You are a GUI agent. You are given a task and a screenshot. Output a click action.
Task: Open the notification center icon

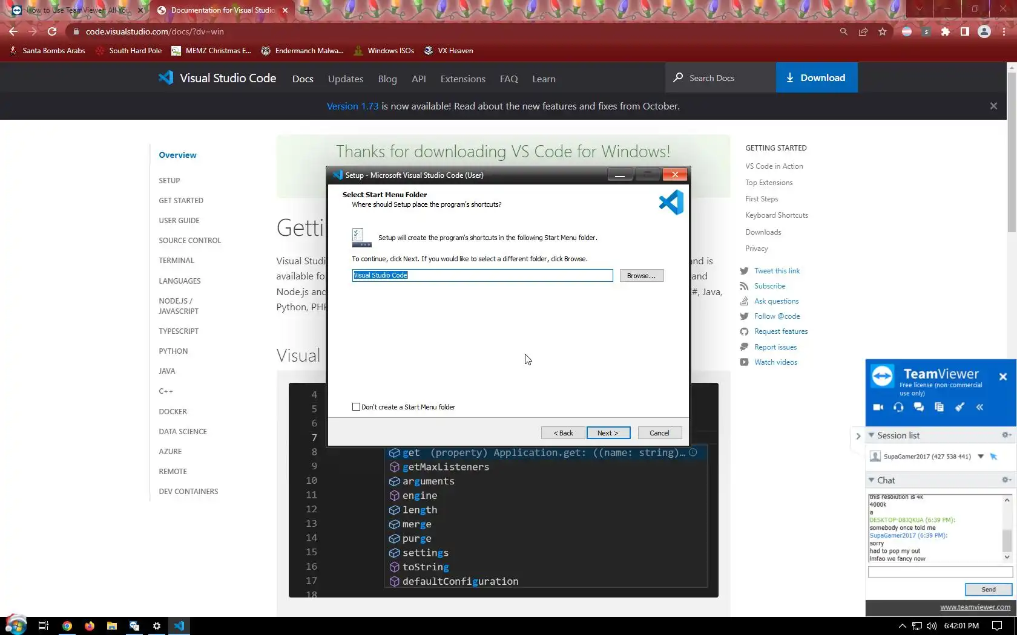click(x=997, y=626)
